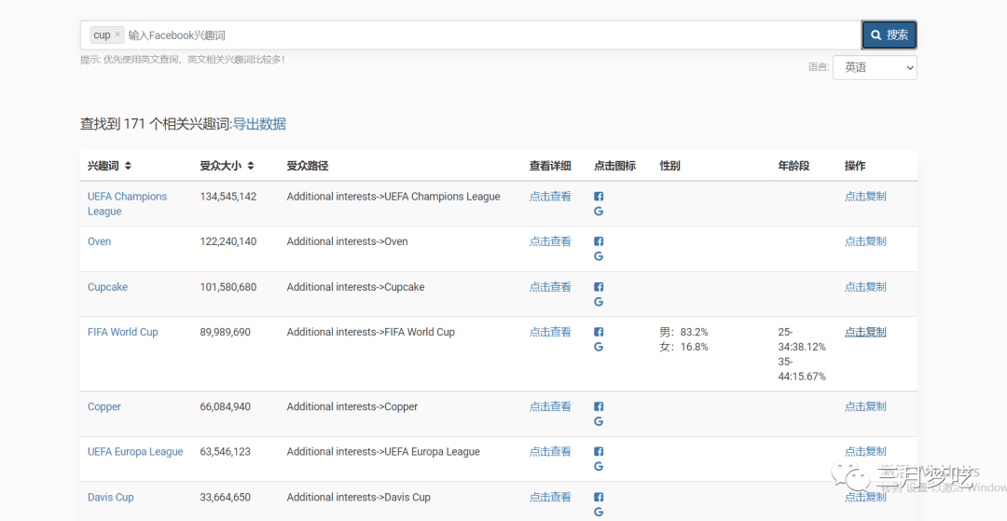Open the Copper interest link
The width and height of the screenshot is (1007, 521).
[x=104, y=406]
